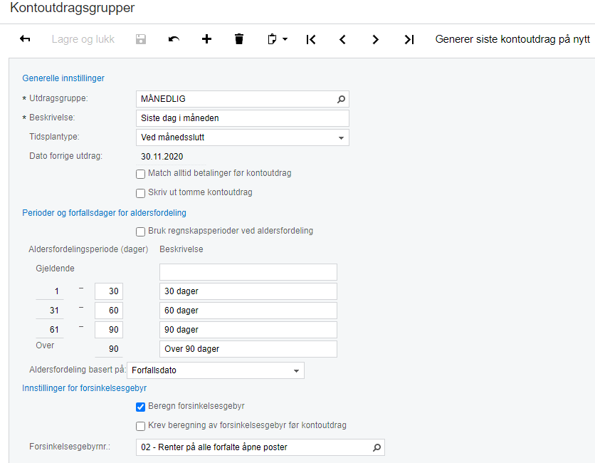This screenshot has height=463, width=595.
Task: Click Generer siste kontoutdrag på nytt
Action: tap(512, 39)
